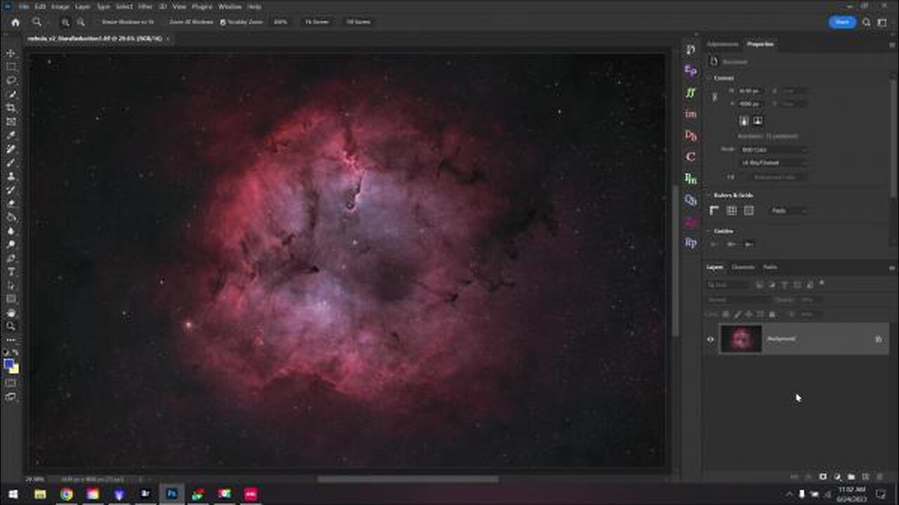
Task: Click the Fill Screen button
Action: click(357, 22)
